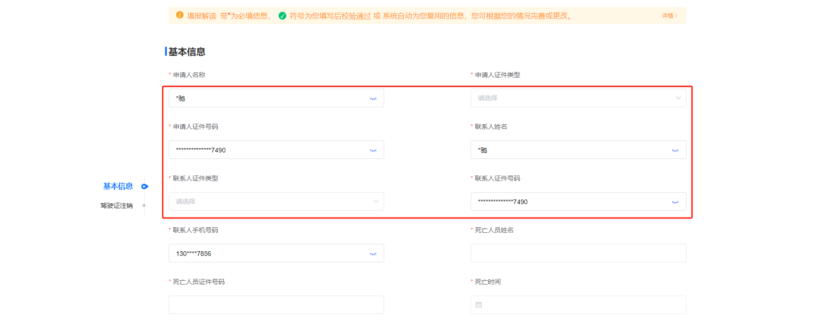The width and height of the screenshot is (815, 321).
Task: Reveal hidden applicant name with eye icon
Action: (x=373, y=99)
